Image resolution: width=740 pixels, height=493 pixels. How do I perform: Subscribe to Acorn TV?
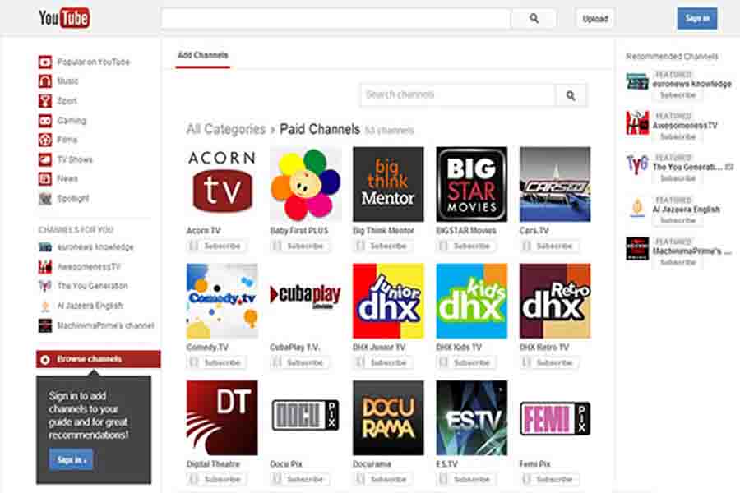pyautogui.click(x=215, y=246)
